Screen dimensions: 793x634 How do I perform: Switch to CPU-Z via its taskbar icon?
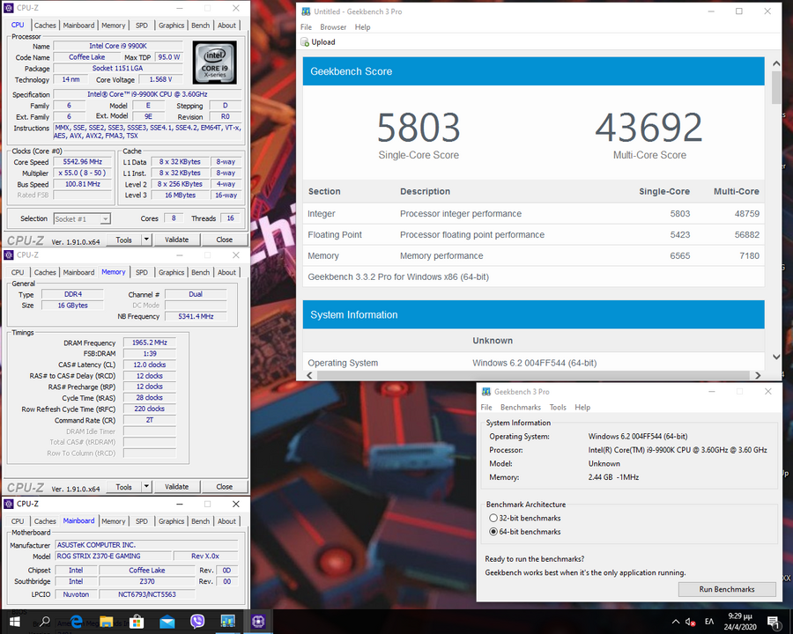[x=258, y=622]
